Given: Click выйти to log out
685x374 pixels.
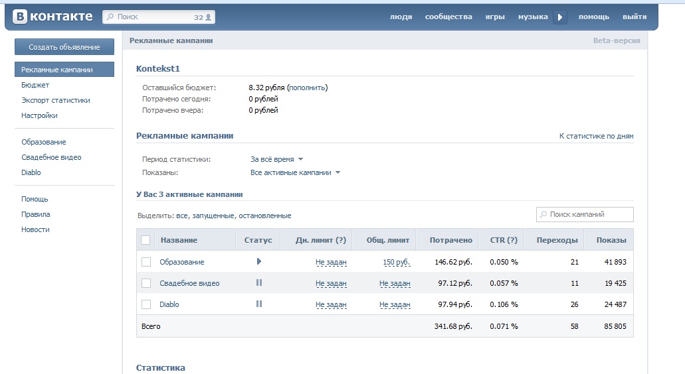Looking at the screenshot, I should pyautogui.click(x=635, y=17).
